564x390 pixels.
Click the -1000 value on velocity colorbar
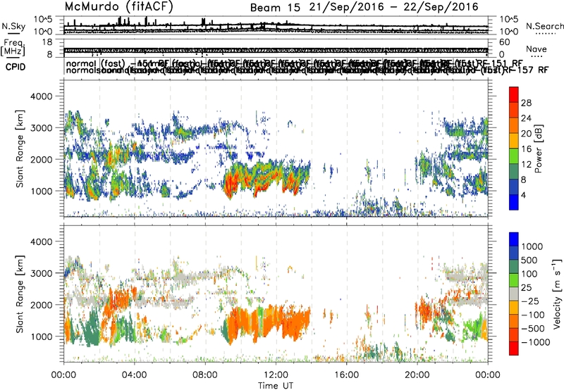[x=535, y=342]
